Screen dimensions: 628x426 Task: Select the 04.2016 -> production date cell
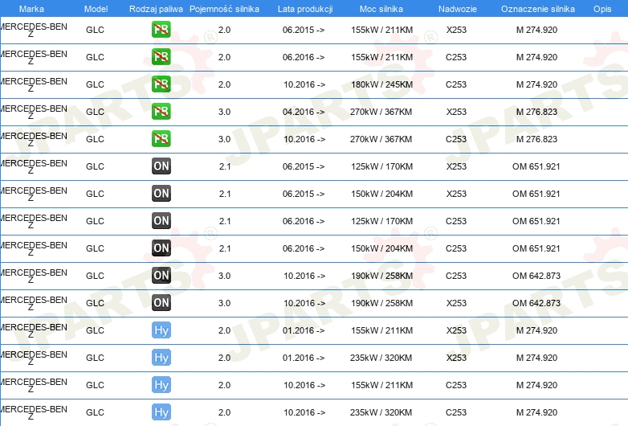point(304,112)
